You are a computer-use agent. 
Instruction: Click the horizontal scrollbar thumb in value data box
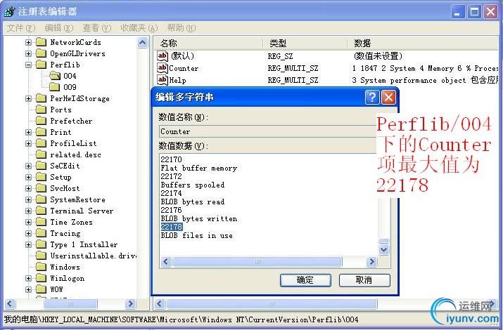(x=257, y=261)
